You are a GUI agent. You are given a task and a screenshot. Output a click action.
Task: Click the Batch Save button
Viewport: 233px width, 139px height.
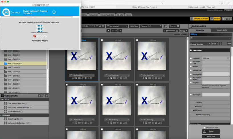point(211,136)
